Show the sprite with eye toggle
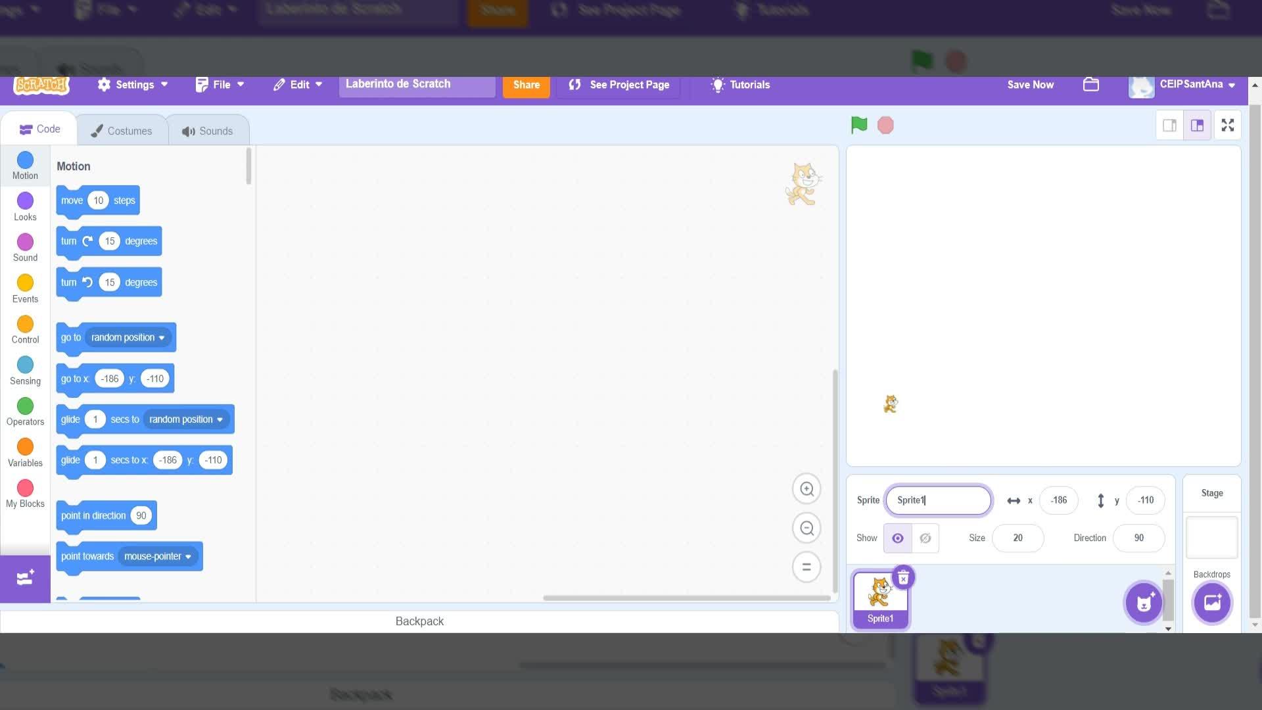This screenshot has height=710, width=1262. point(897,538)
